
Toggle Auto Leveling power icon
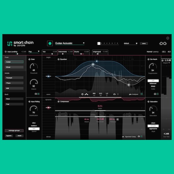[x=6, y=52]
